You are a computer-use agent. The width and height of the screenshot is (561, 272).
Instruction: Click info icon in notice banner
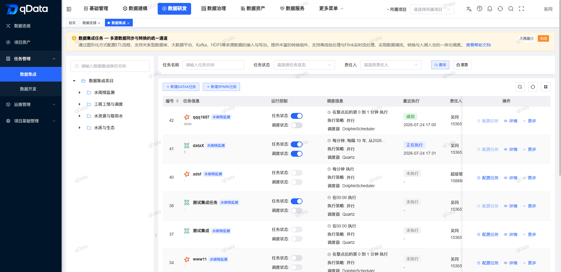(x=74, y=38)
